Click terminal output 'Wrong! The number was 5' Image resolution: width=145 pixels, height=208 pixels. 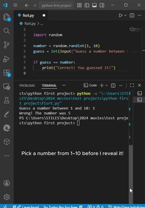pos(45,113)
